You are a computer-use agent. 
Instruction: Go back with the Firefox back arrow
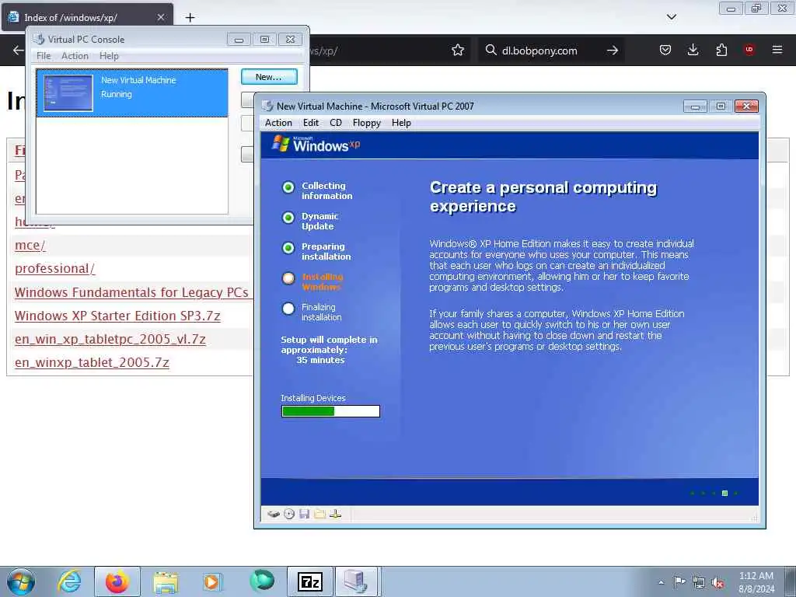(x=18, y=50)
